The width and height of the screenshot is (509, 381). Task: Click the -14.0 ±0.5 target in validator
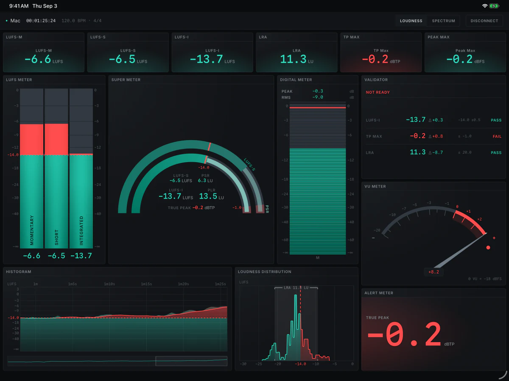point(469,120)
